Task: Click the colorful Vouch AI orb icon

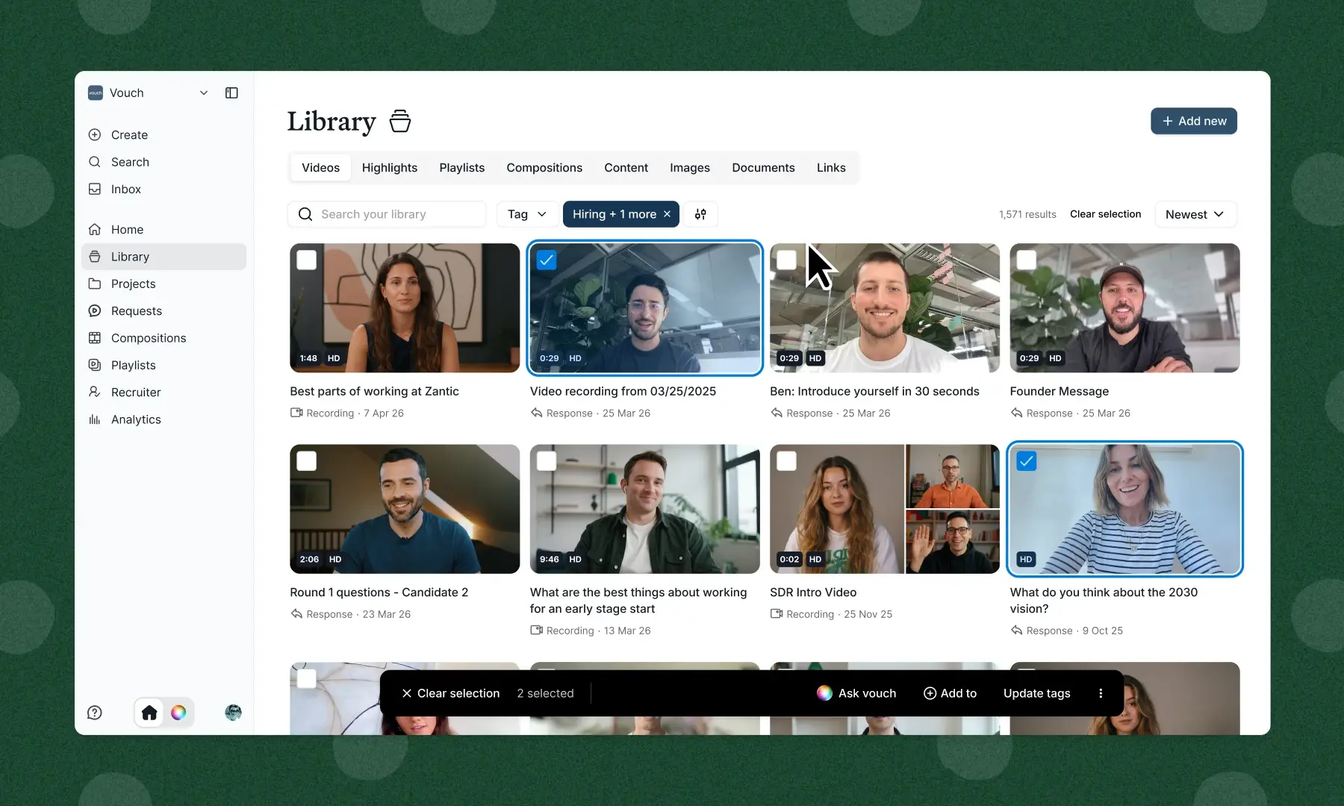Action: (178, 713)
